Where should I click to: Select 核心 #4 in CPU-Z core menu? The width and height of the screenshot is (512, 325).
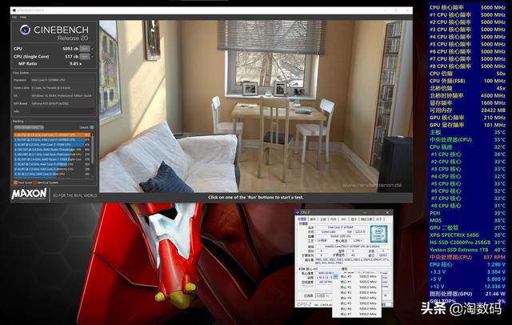[358, 298]
